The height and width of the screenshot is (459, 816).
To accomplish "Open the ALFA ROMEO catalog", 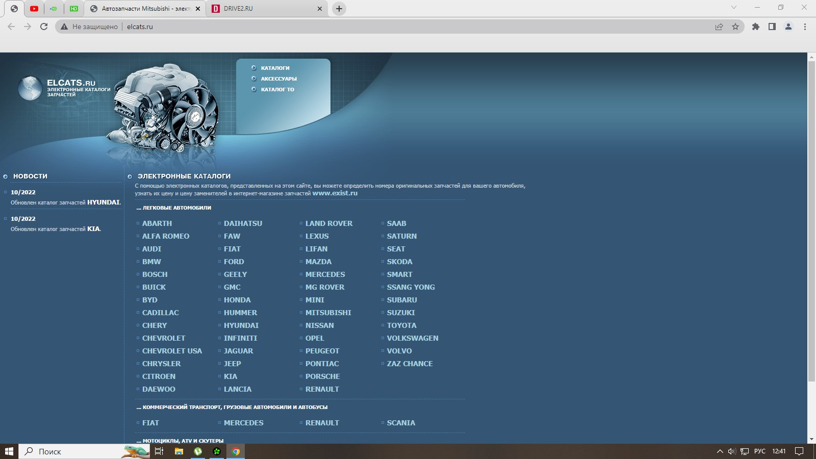I will (x=166, y=236).
